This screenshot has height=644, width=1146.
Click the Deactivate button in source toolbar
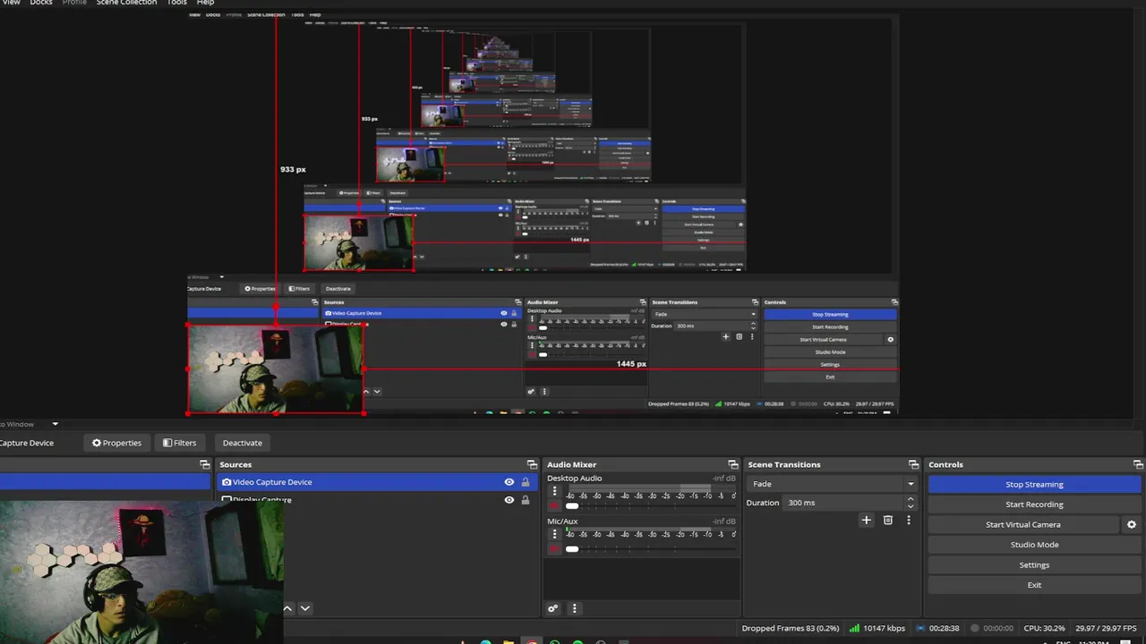pyautogui.click(x=243, y=443)
